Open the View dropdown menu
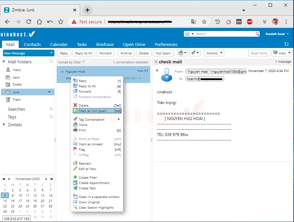 coord(282,53)
